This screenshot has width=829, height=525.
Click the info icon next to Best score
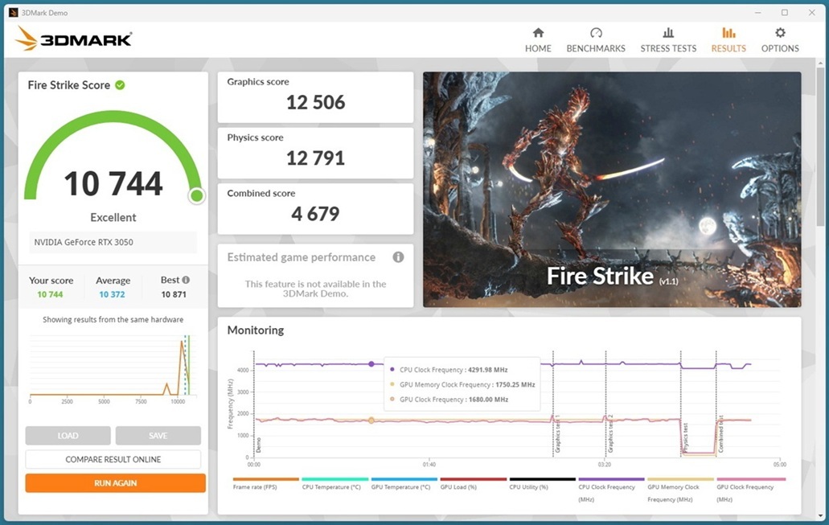[x=187, y=280]
